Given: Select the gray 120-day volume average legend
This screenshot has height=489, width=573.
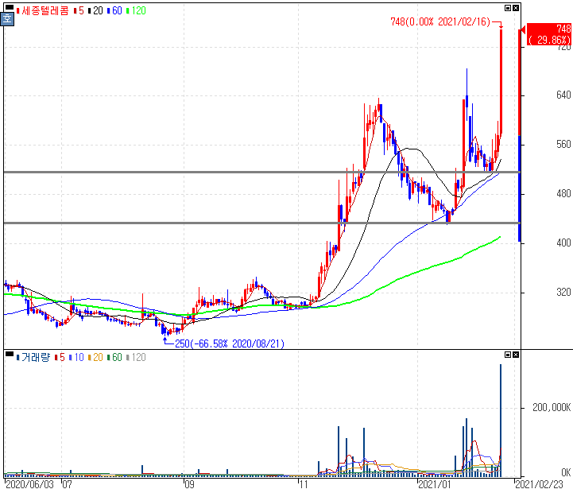Looking at the screenshot, I should 136,357.
